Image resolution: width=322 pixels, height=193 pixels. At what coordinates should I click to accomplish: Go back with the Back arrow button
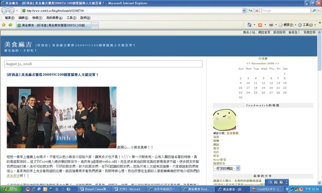(x=5, y=11)
